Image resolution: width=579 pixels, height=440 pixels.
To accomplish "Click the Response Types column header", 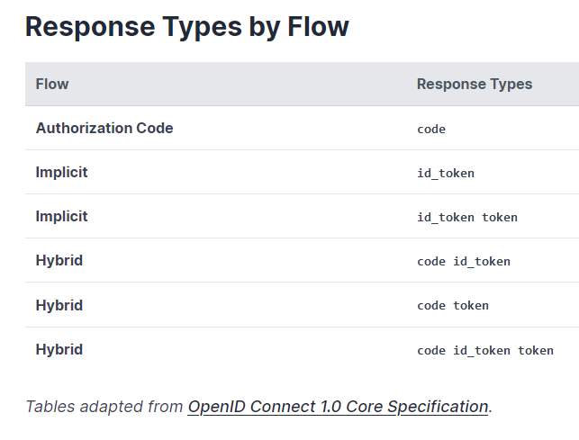I will [475, 84].
